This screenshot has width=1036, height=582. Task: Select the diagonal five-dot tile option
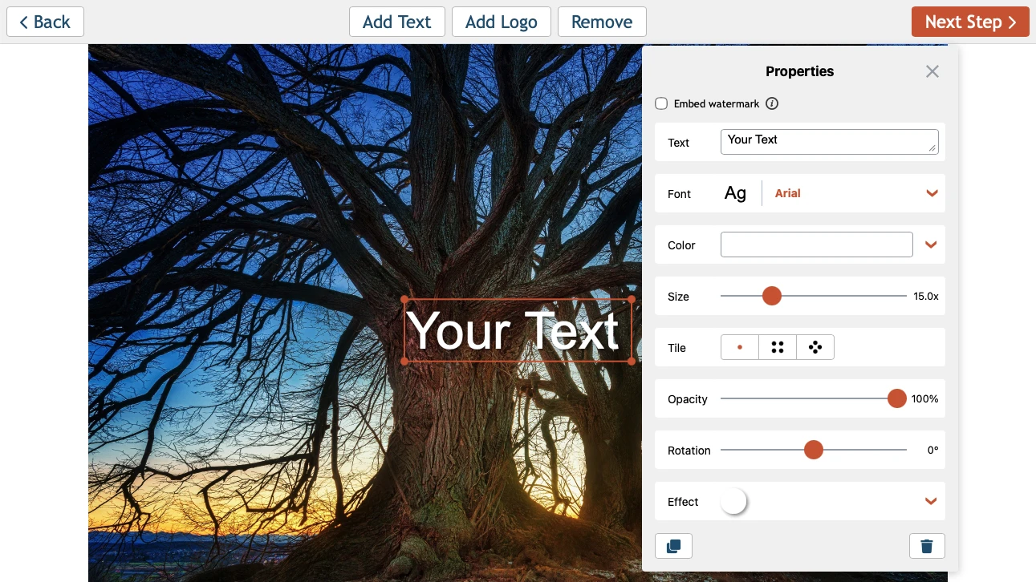pyautogui.click(x=815, y=347)
